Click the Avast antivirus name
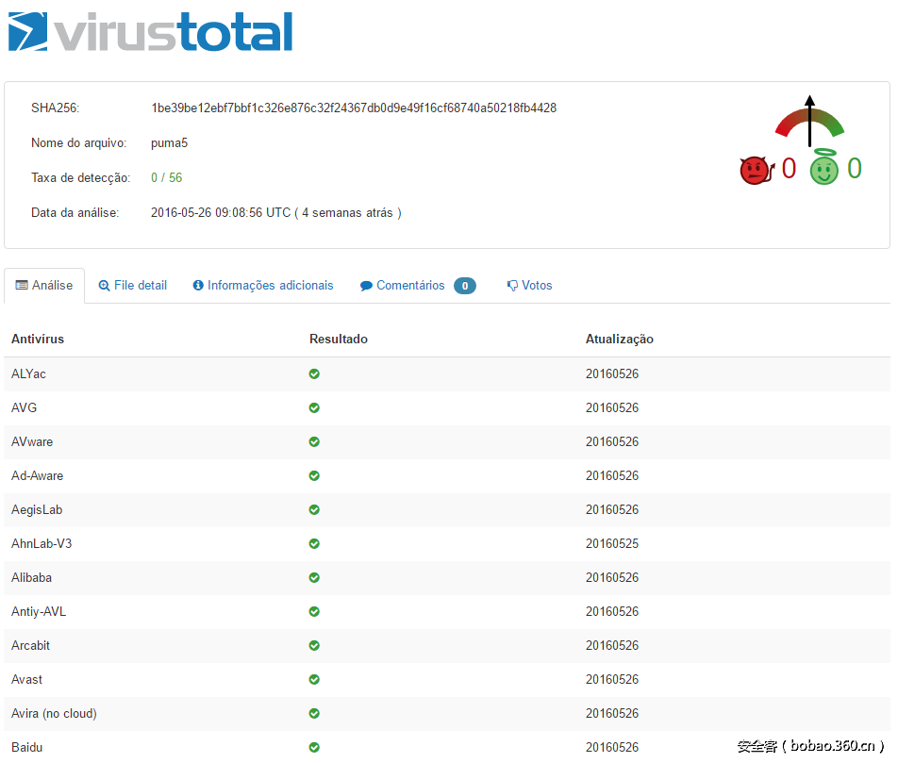 [x=27, y=679]
